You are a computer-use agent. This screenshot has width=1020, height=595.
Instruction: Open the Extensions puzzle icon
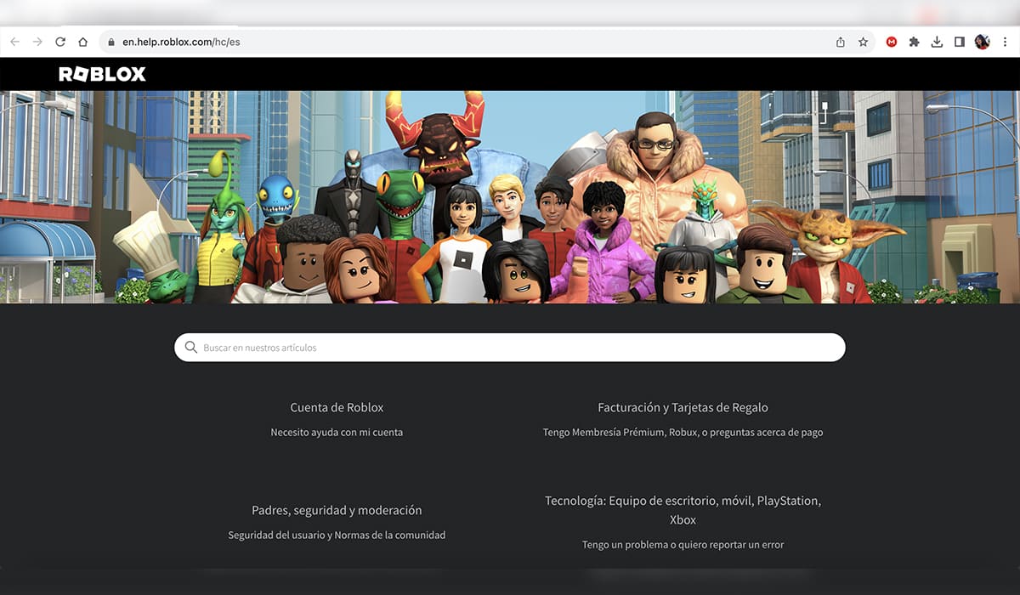(x=914, y=42)
